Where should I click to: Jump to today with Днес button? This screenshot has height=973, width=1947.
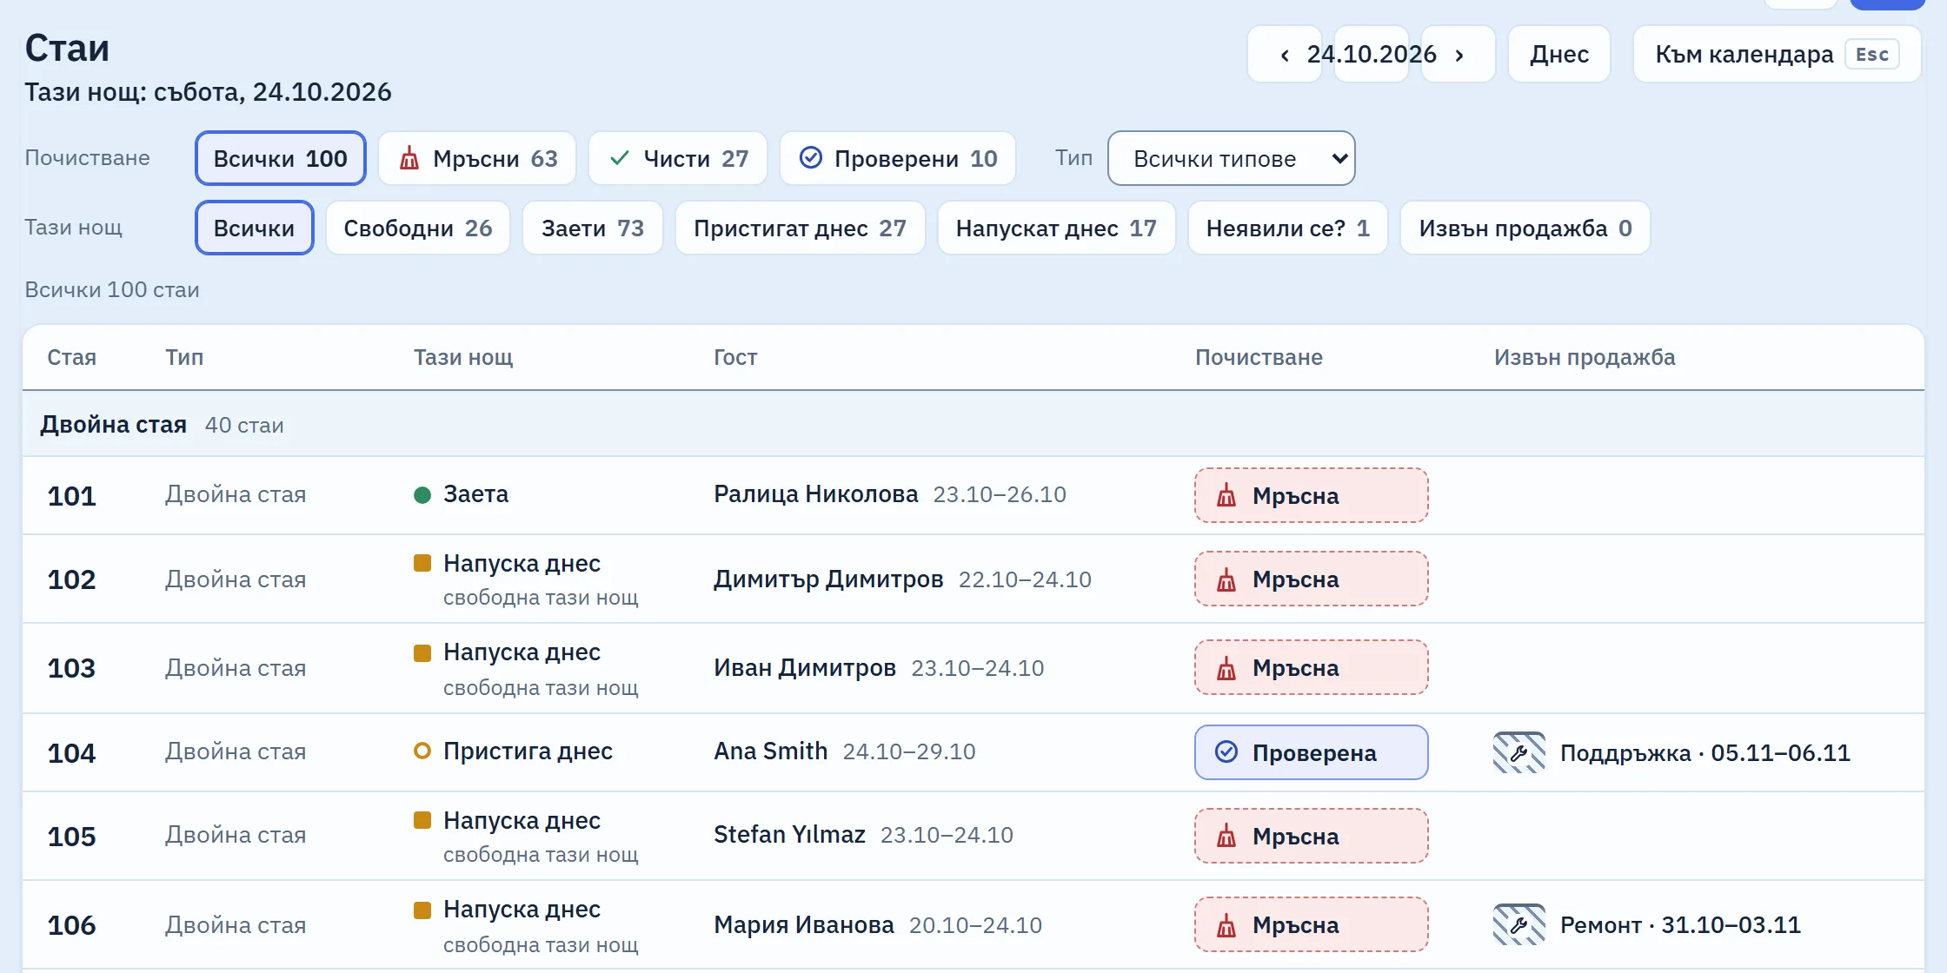tap(1559, 55)
